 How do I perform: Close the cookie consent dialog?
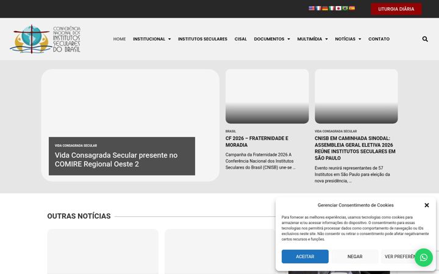[426, 205]
